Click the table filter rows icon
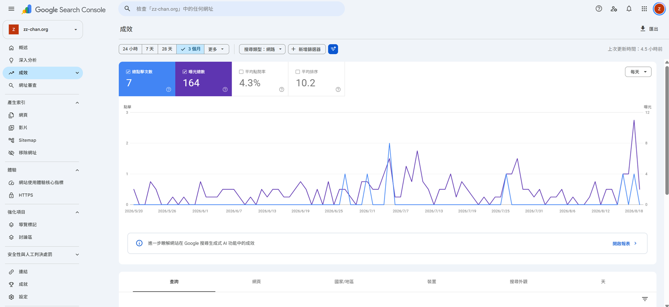The image size is (669, 307). pos(645,299)
